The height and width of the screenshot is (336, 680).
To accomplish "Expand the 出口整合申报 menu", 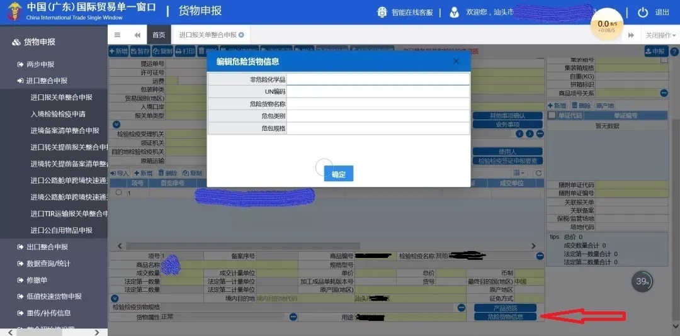I will click(47, 247).
